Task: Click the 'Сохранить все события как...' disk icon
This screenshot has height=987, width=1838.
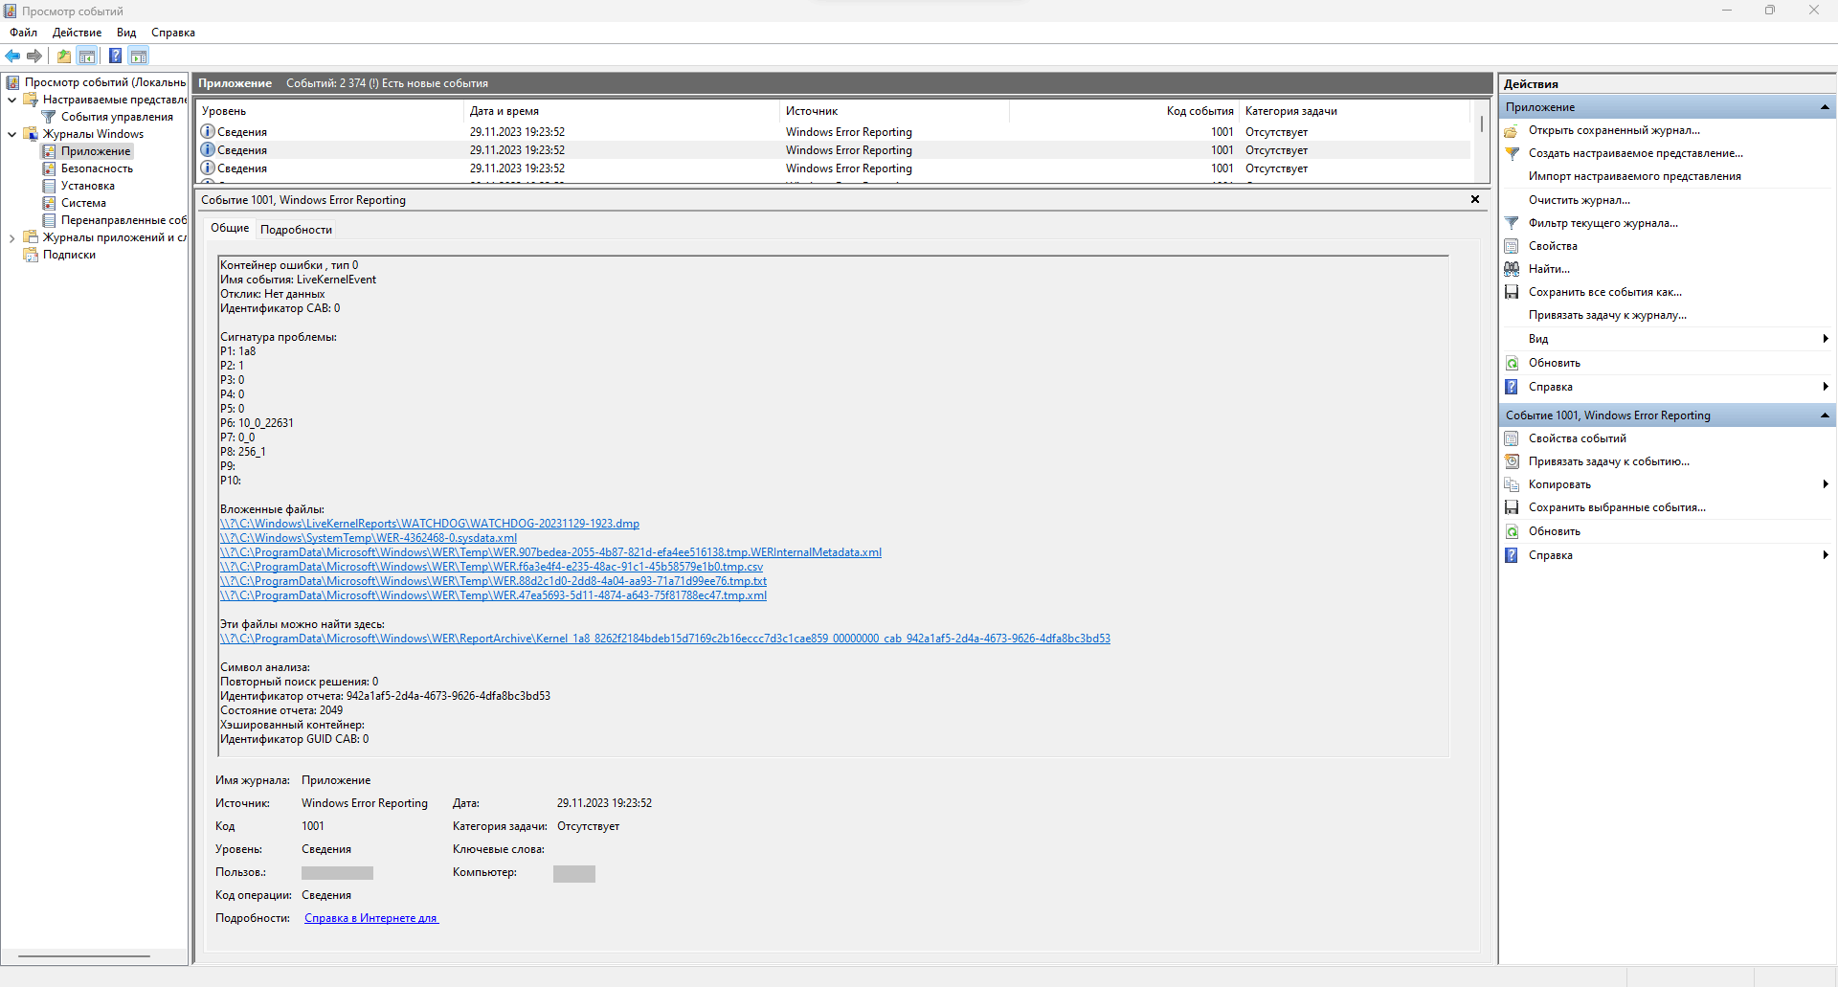Action: (x=1512, y=292)
